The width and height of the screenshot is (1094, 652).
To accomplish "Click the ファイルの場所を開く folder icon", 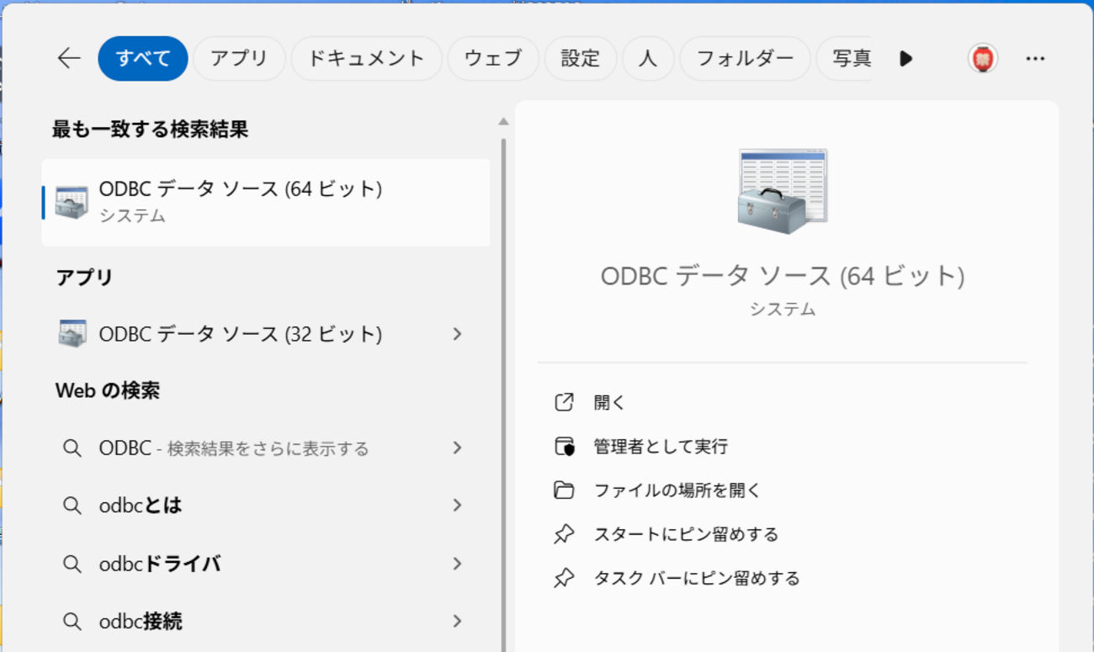I will click(x=565, y=490).
